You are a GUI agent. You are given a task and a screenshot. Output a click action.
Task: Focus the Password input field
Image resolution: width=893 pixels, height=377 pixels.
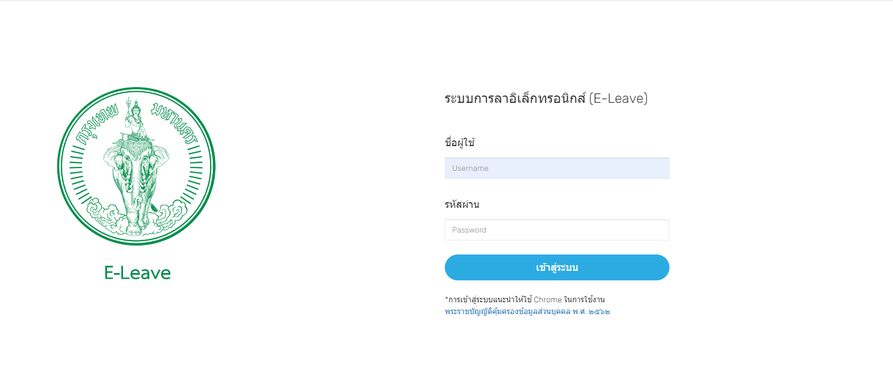point(557,230)
